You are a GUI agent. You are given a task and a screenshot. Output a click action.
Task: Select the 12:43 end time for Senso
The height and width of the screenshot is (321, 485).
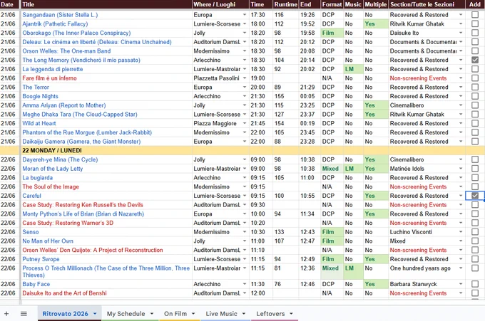point(310,232)
